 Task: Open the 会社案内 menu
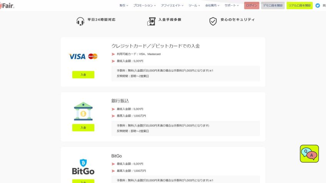coord(212,5)
